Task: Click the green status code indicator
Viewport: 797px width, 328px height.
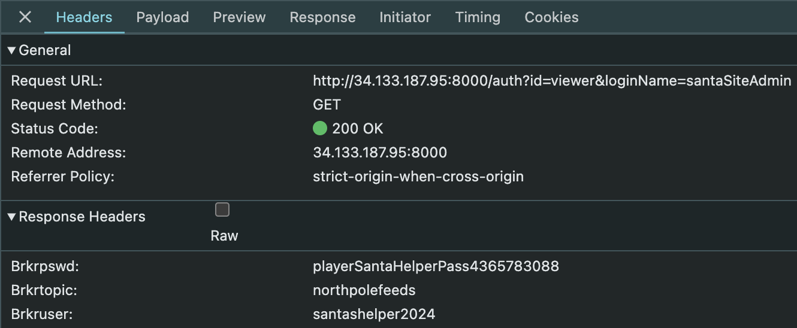Action: pos(320,129)
